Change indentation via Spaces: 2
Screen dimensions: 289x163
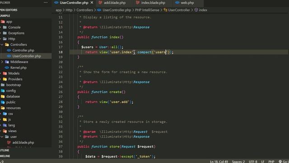click(x=238, y=161)
